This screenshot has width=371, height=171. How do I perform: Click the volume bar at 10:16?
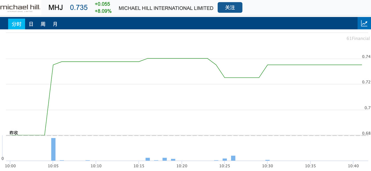point(148,159)
